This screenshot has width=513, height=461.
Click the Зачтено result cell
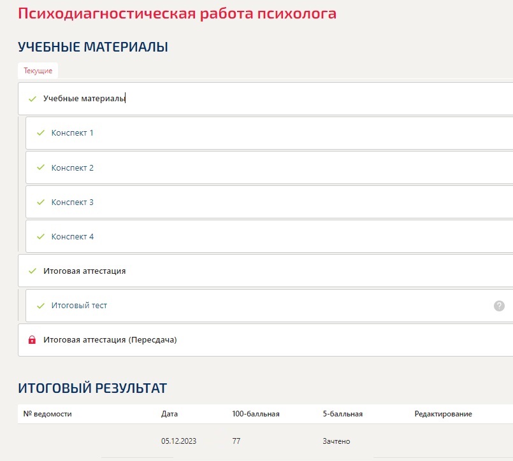(336, 441)
